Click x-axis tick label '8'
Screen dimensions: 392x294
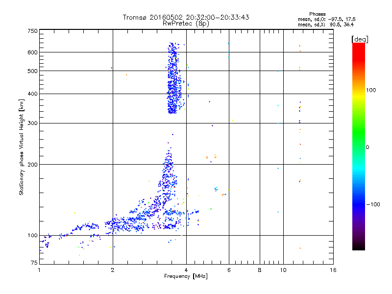(260, 270)
